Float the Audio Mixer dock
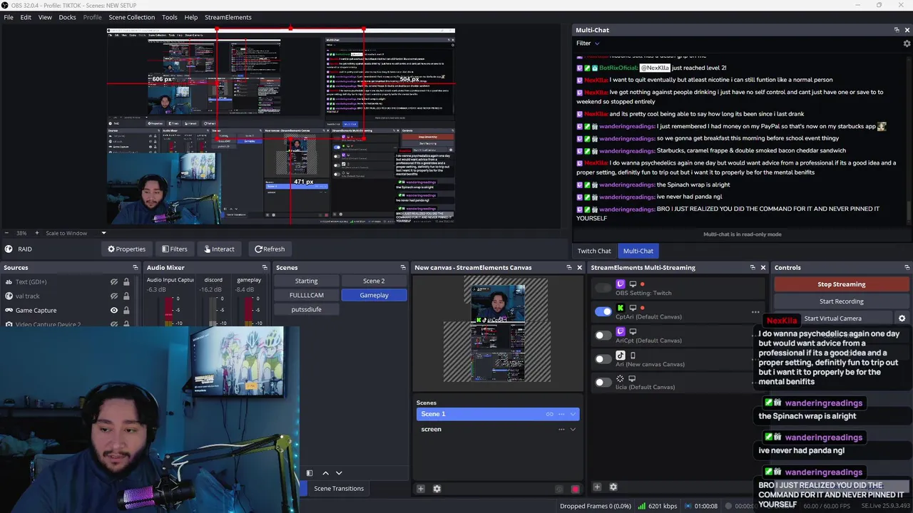 click(x=265, y=268)
